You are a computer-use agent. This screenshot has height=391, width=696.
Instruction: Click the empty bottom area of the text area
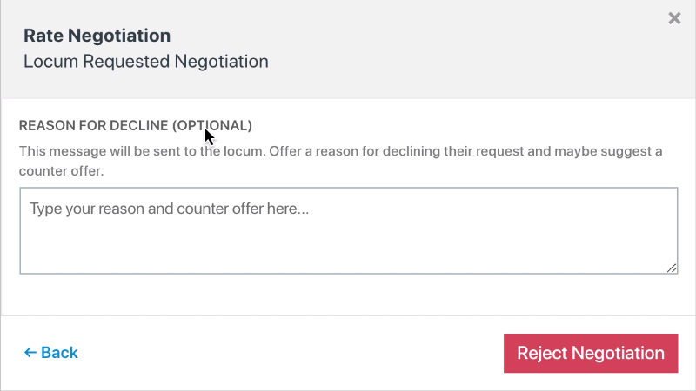click(x=348, y=256)
